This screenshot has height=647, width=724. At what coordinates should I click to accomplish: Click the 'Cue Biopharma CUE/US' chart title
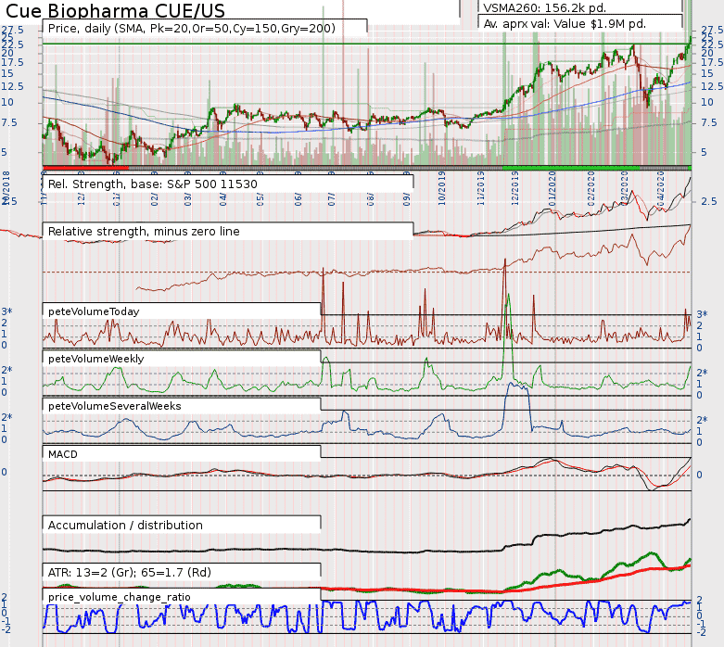click(x=115, y=10)
